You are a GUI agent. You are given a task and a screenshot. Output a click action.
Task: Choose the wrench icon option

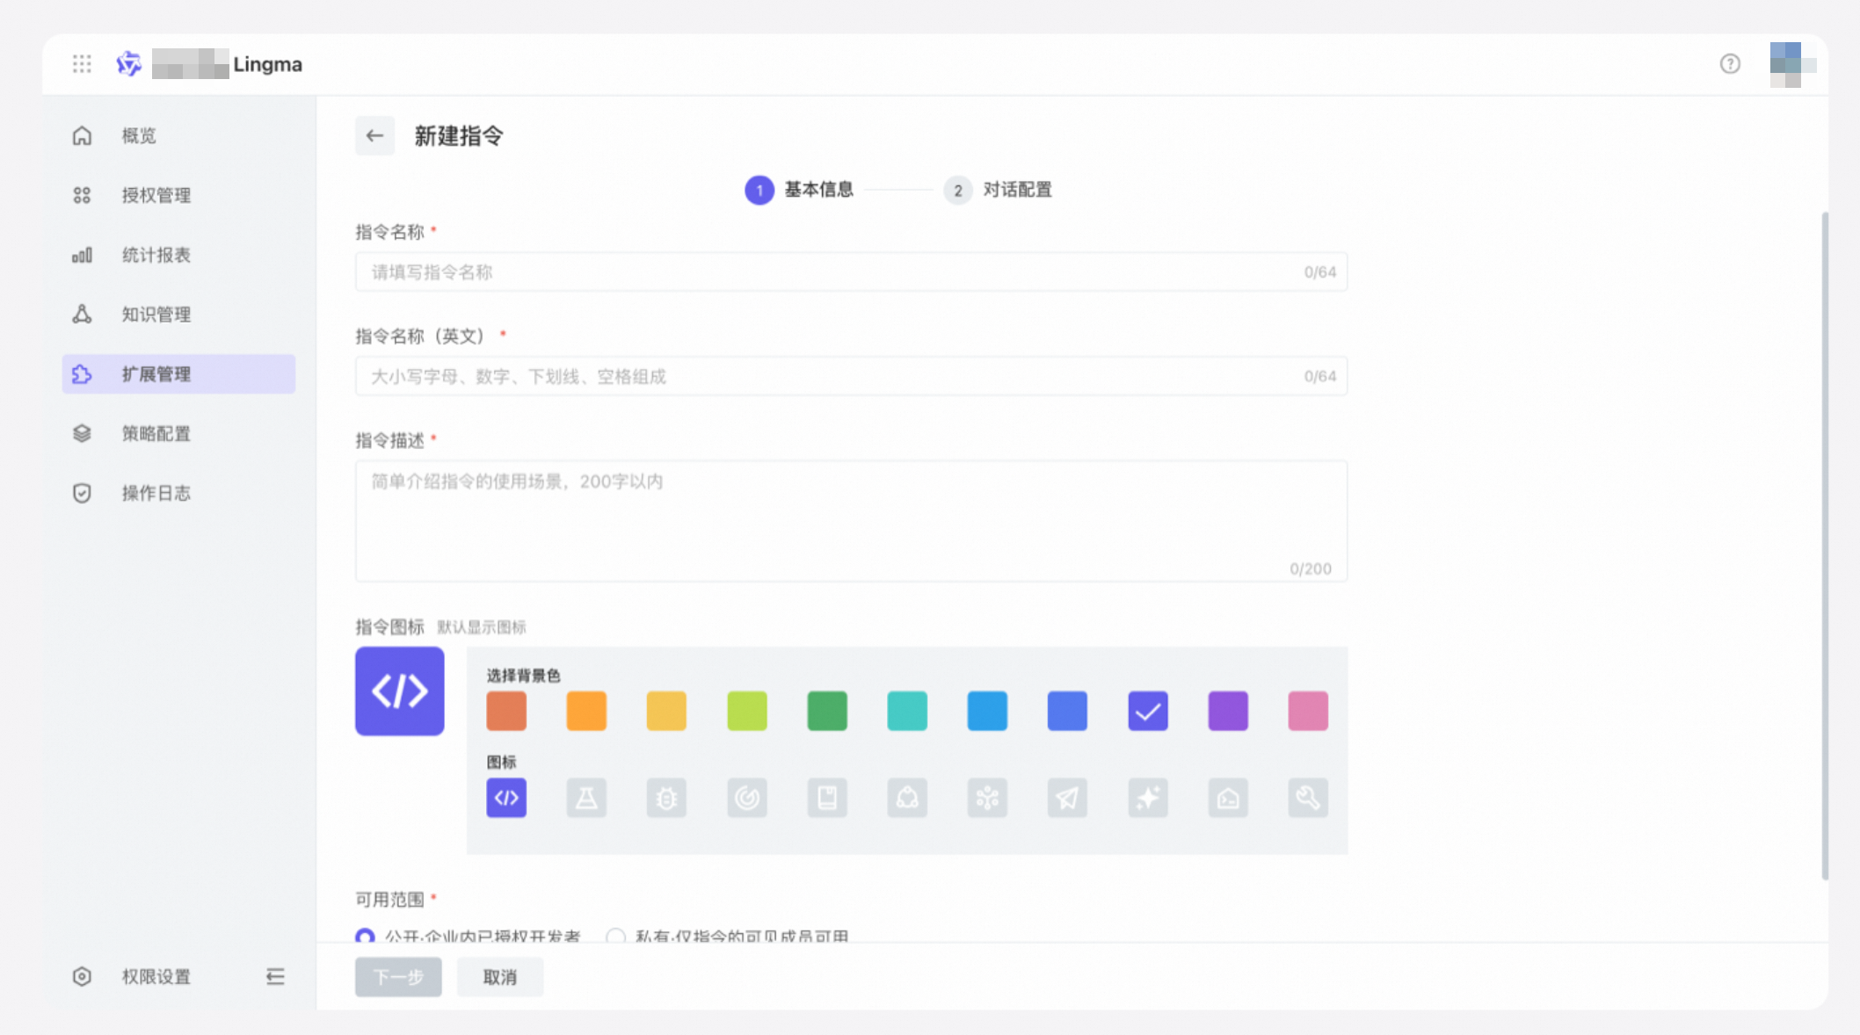[1307, 798]
